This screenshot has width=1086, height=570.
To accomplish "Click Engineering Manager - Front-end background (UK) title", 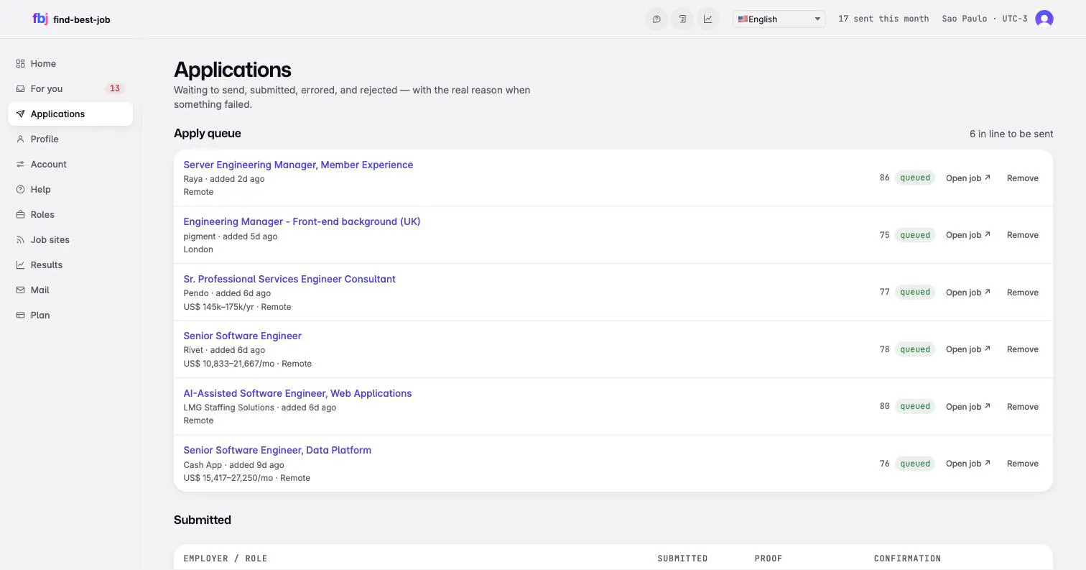I will coord(302,221).
